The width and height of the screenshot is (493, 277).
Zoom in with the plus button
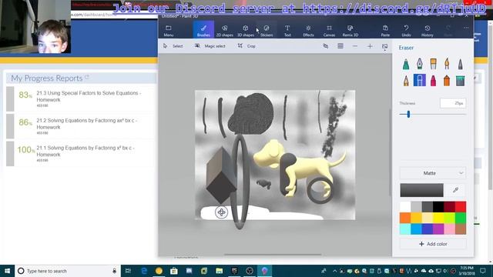[370, 46]
